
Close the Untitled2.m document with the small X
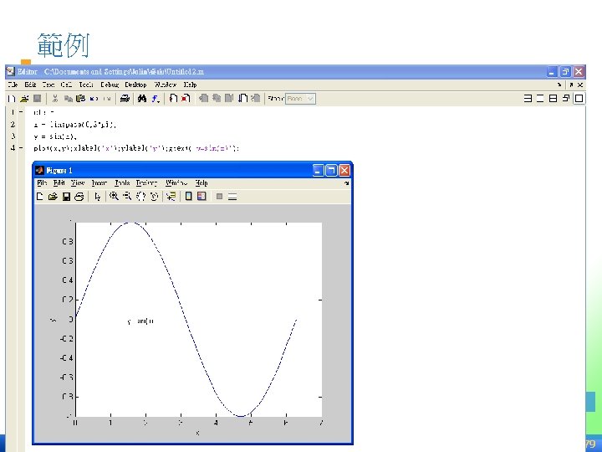click(580, 85)
